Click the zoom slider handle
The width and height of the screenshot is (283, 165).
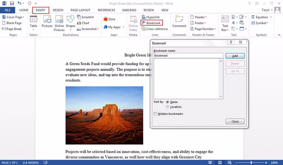point(251,163)
